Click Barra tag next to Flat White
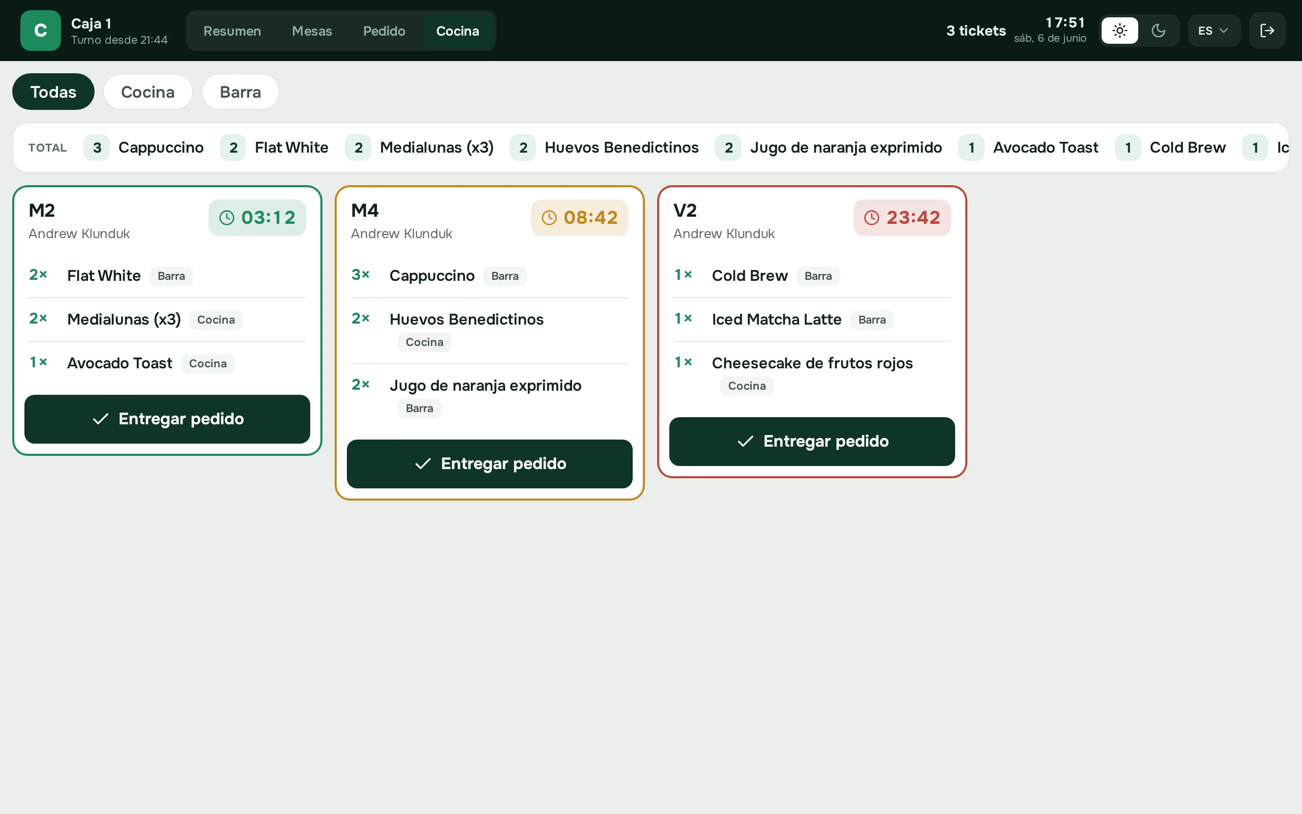Viewport: 1302px width, 814px height. (171, 276)
